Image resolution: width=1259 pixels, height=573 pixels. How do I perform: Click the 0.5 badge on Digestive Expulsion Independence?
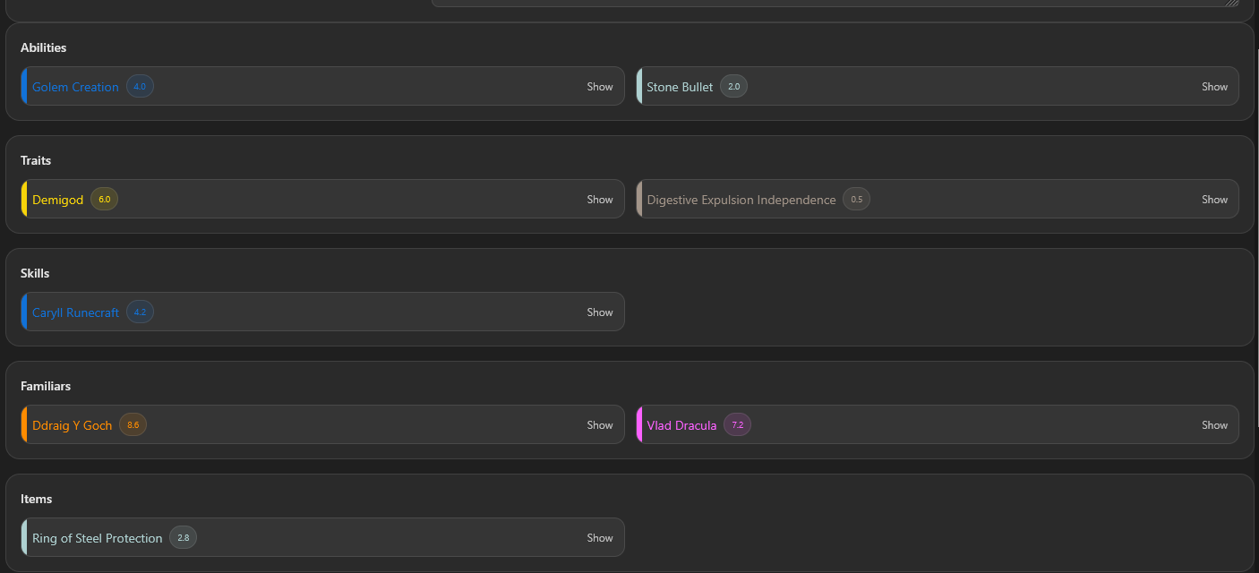tap(856, 200)
